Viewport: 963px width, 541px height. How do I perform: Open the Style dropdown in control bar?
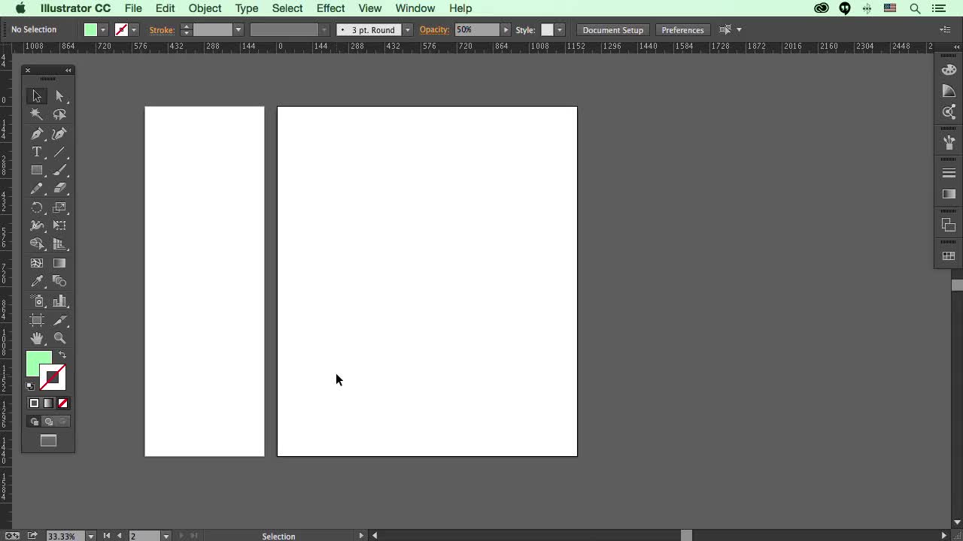(x=560, y=30)
